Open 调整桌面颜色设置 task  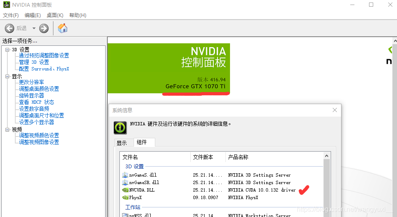tap(39, 89)
